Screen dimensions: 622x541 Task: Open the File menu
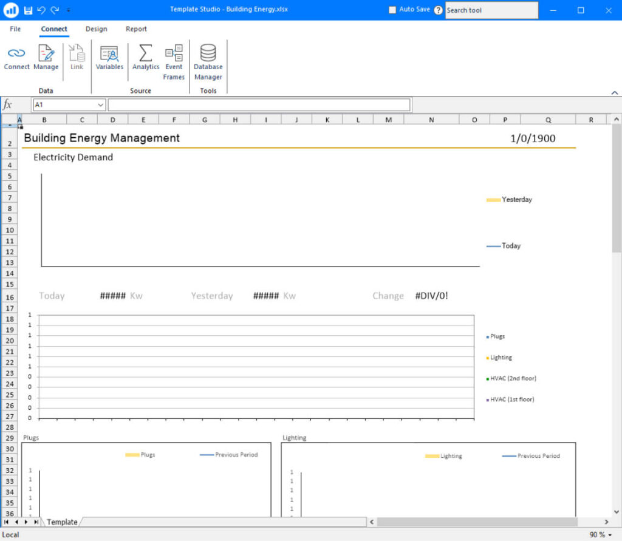(x=15, y=29)
